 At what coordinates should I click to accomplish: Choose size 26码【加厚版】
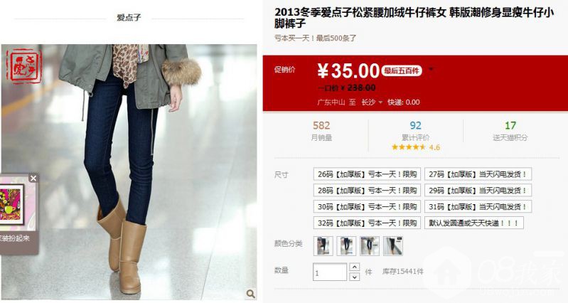367,174
